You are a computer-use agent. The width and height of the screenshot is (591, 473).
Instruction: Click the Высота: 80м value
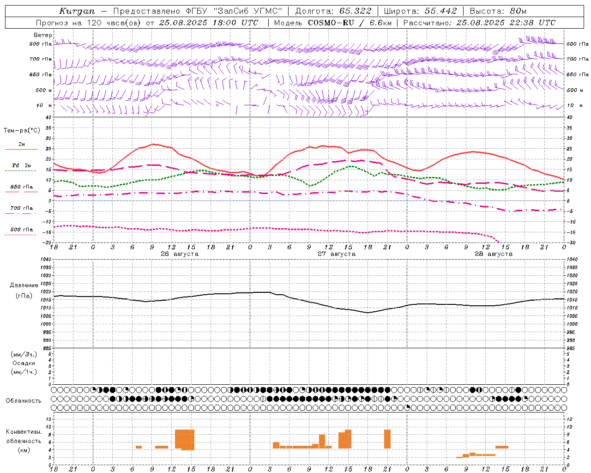point(498,11)
